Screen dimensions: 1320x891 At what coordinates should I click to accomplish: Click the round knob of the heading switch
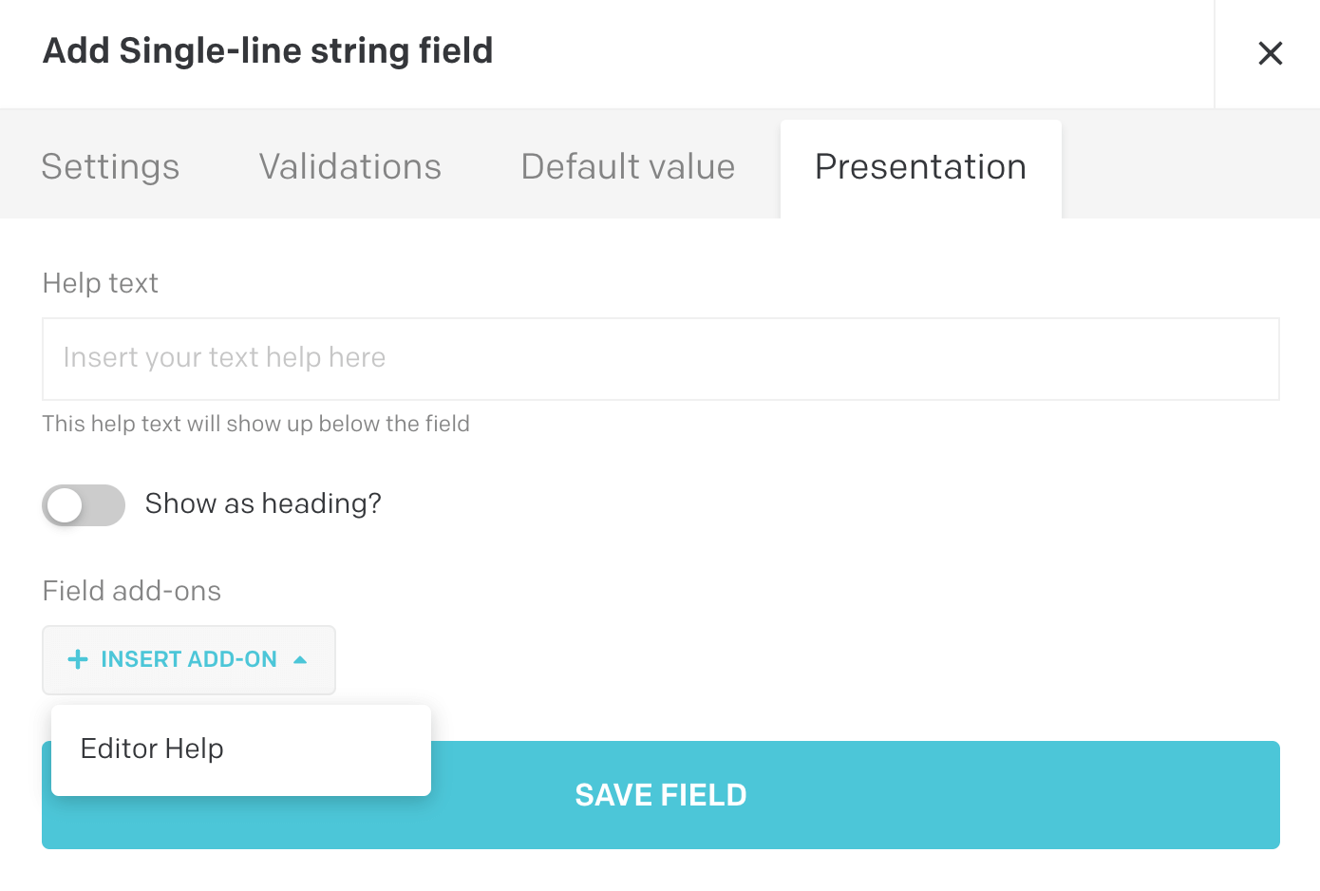66,505
